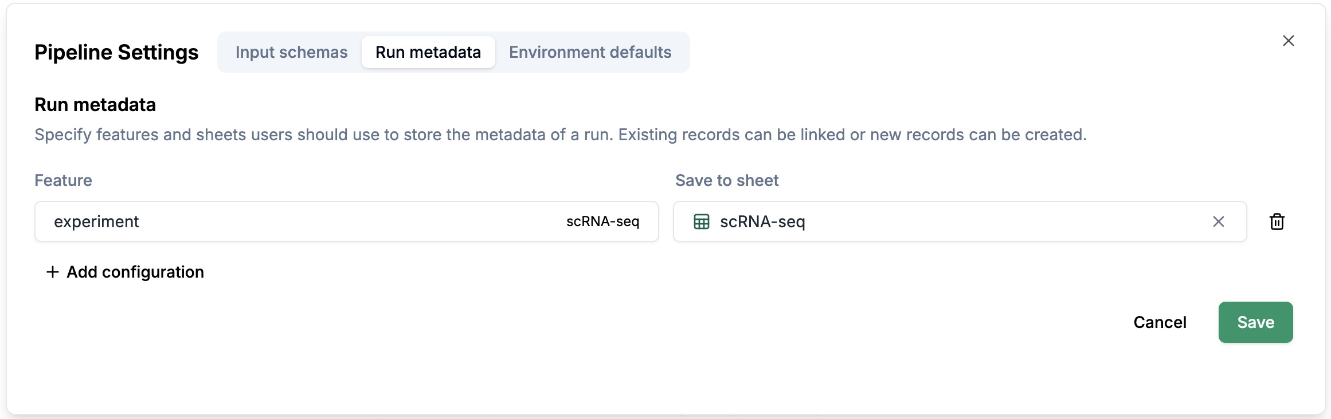Click the 'Save to sheet' column label
This screenshot has width=1331, height=419.
click(726, 180)
